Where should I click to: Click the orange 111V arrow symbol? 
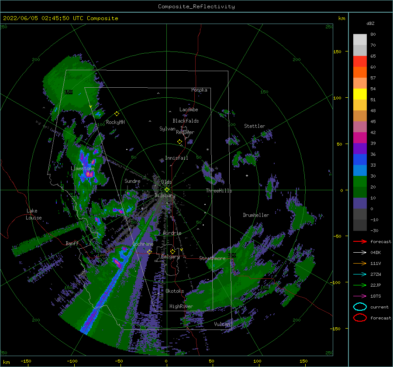360,263
